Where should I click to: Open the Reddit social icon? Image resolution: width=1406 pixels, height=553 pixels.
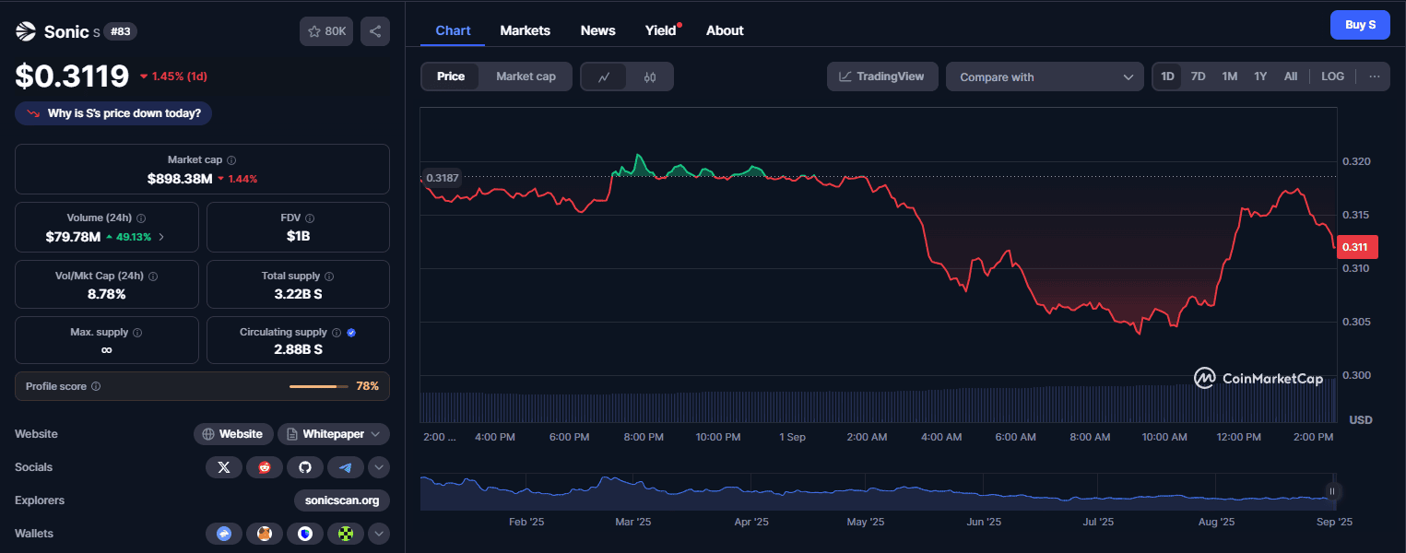265,467
